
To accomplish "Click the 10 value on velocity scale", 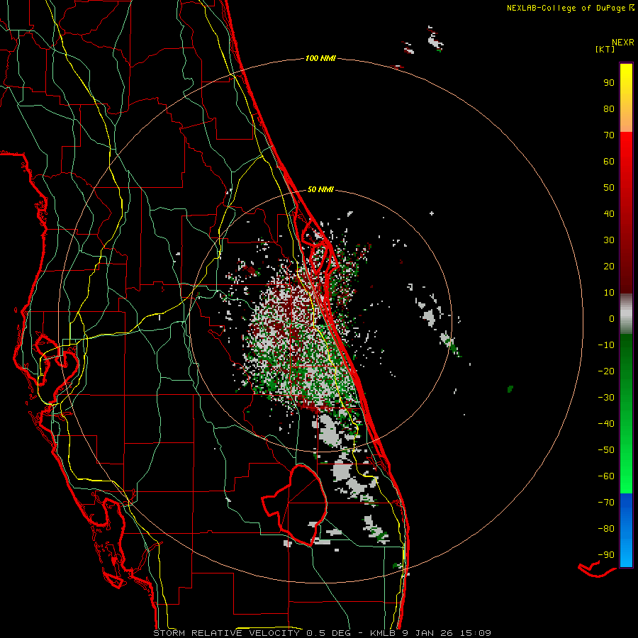I will click(x=609, y=293).
